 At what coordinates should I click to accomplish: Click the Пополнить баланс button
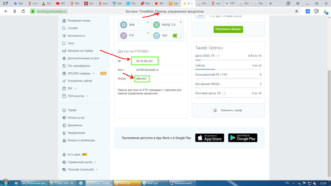(228, 29)
